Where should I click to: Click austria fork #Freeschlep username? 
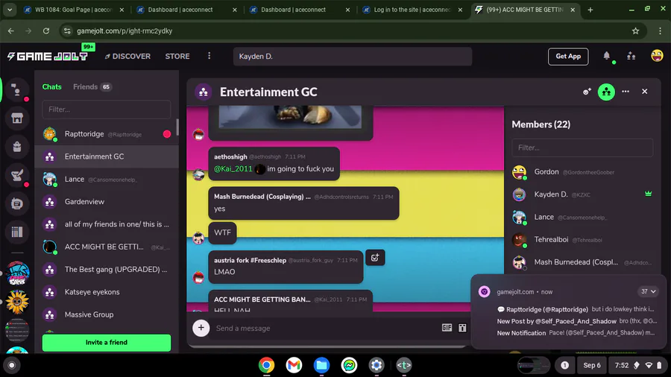[250, 260]
